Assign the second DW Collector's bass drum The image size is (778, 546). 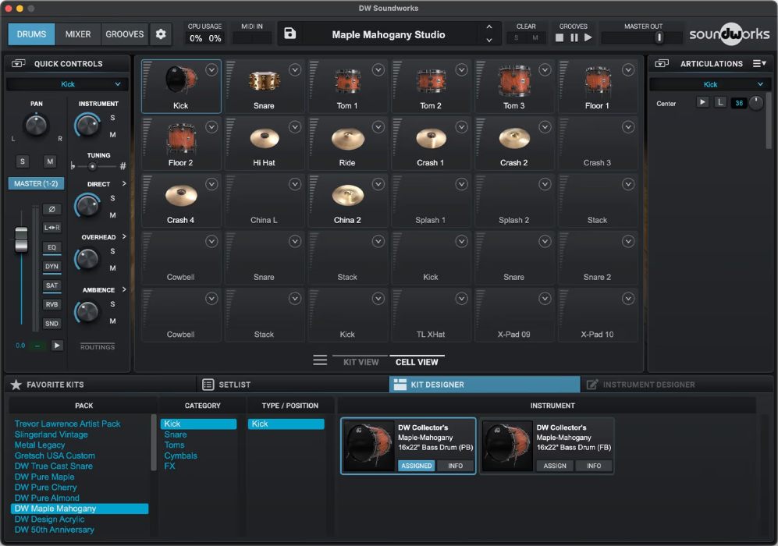coord(556,466)
